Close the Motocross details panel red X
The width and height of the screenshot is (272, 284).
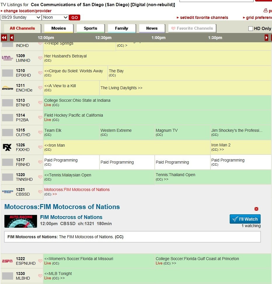pyautogui.click(x=256, y=209)
